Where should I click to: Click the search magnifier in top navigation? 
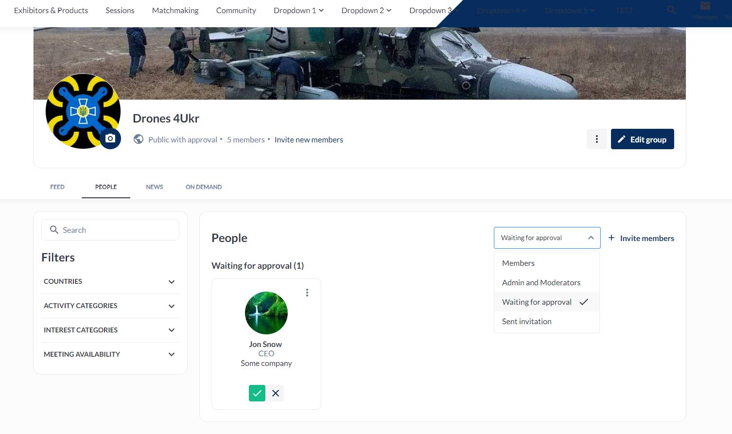671,10
